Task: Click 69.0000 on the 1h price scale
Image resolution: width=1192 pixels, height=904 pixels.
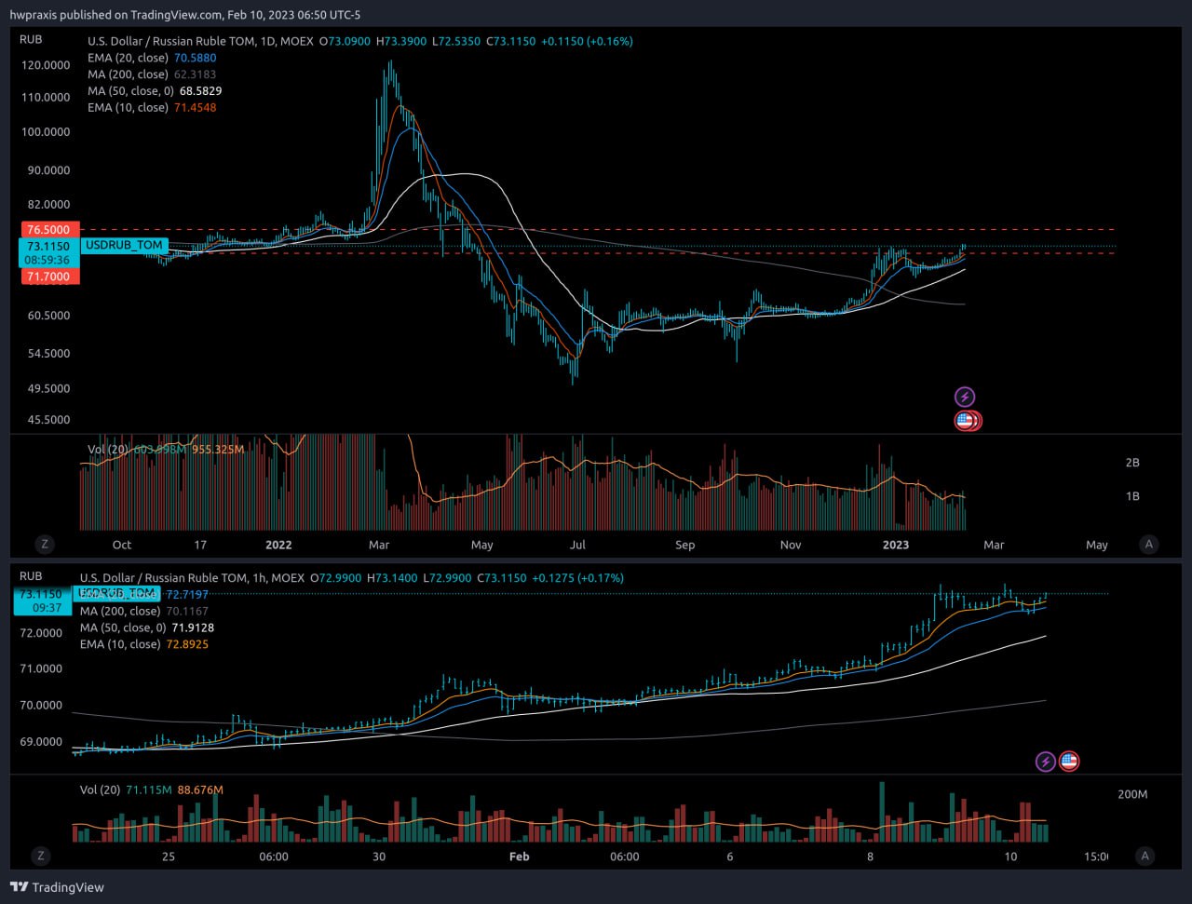Action: (x=41, y=742)
